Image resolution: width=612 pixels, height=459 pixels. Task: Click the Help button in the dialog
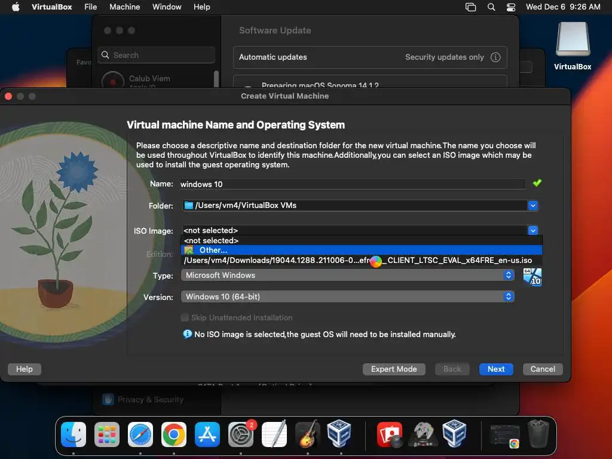(x=24, y=369)
